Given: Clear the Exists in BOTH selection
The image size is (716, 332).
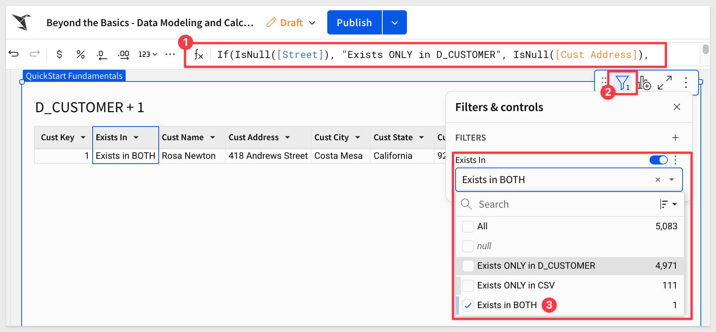Looking at the screenshot, I should pos(658,180).
